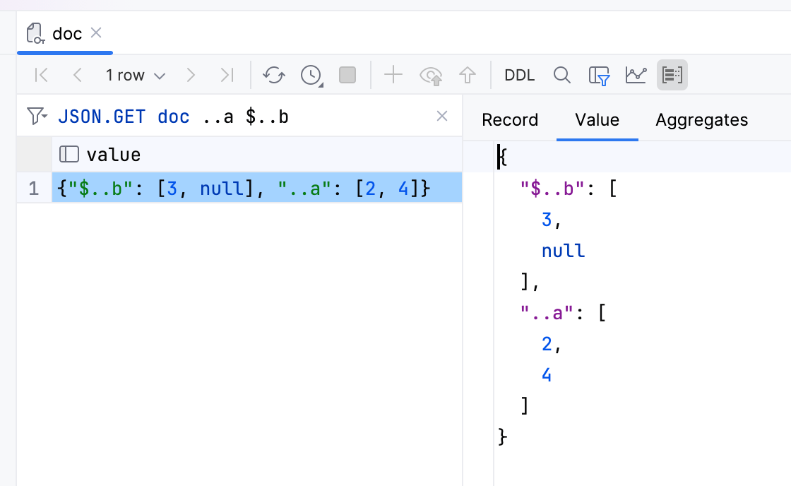Click the DDL button

[x=519, y=75]
